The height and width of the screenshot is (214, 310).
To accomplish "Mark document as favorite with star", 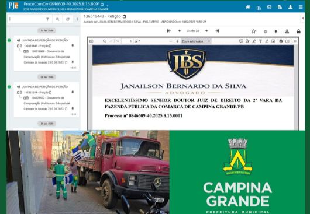I will (254, 31).
